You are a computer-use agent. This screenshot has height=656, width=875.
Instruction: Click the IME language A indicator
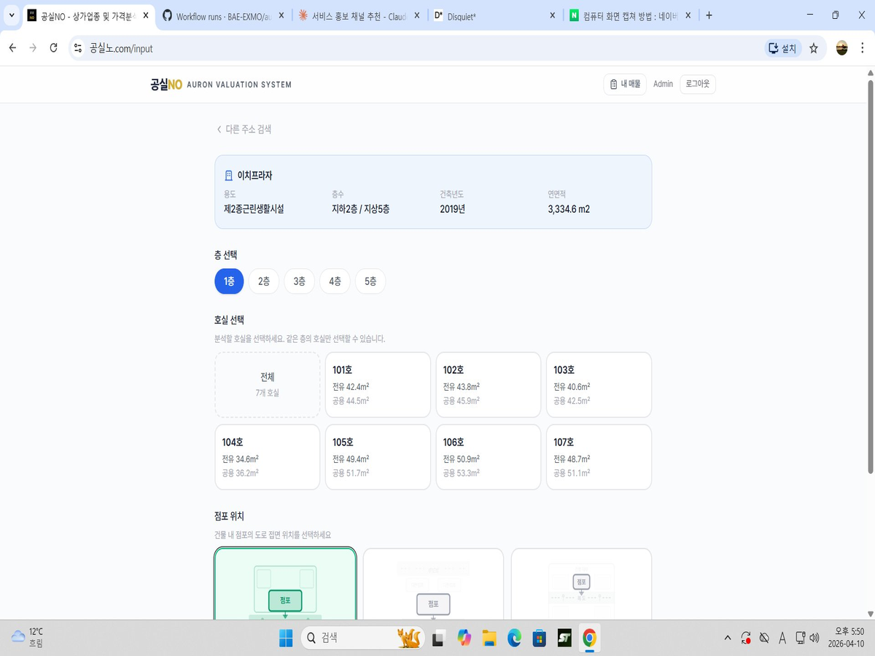click(x=782, y=639)
